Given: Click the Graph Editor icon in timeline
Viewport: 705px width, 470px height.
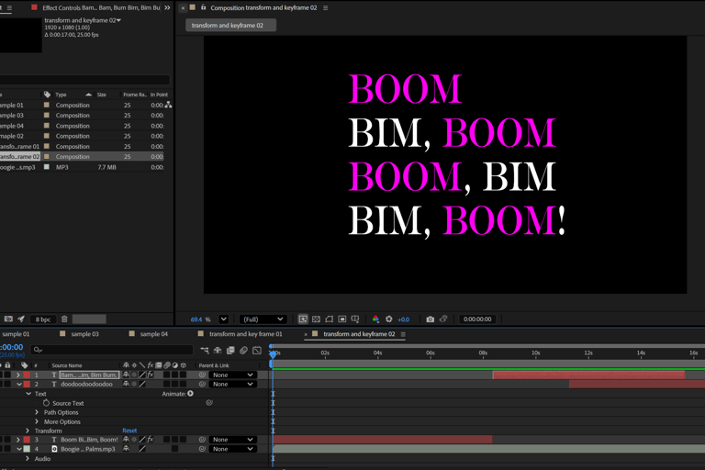Looking at the screenshot, I should click(x=256, y=350).
